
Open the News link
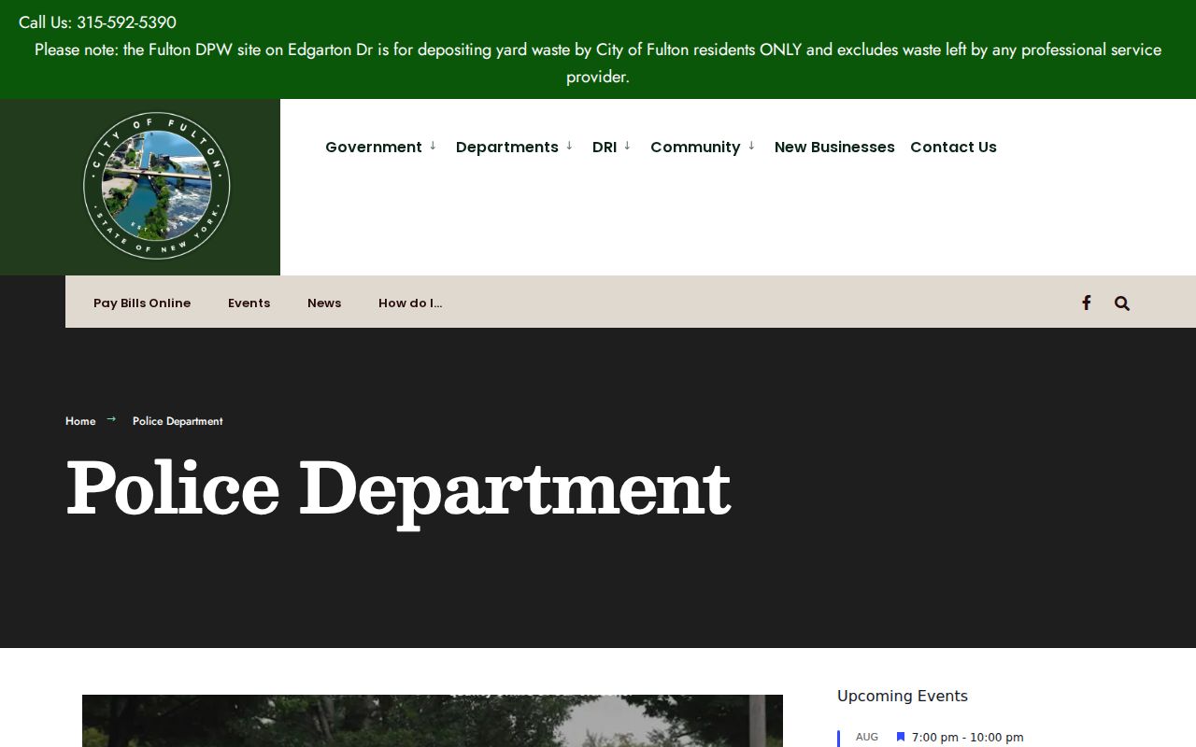tap(324, 303)
